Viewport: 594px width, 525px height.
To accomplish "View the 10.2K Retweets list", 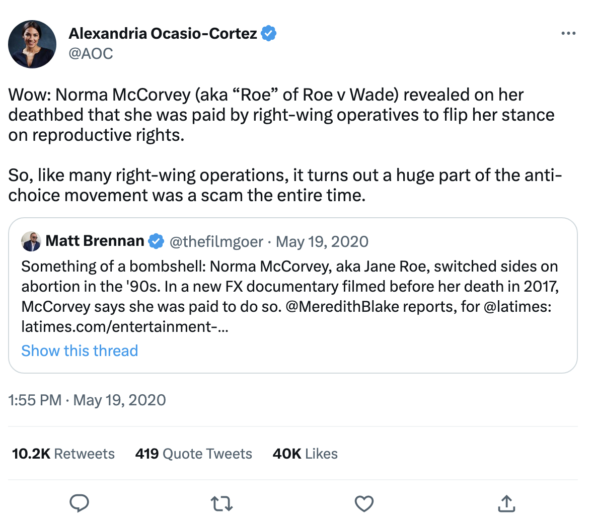I will [63, 454].
